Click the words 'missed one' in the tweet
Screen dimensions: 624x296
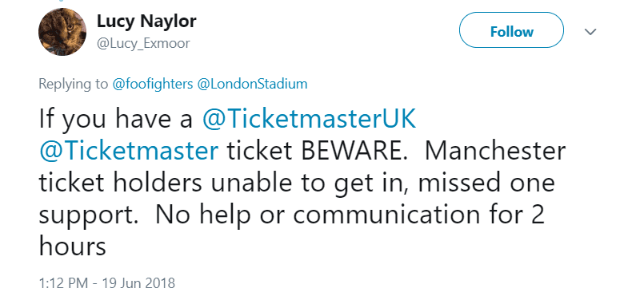tap(486, 183)
